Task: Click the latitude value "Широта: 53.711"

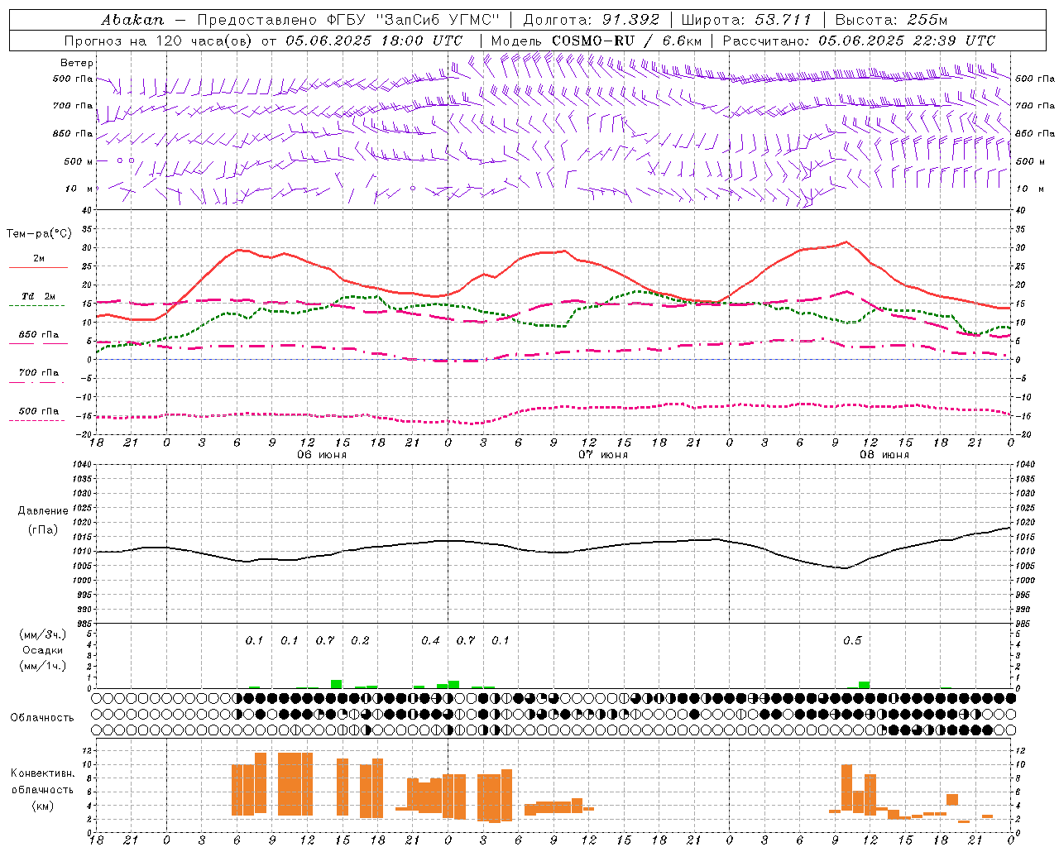Action: coord(747,20)
